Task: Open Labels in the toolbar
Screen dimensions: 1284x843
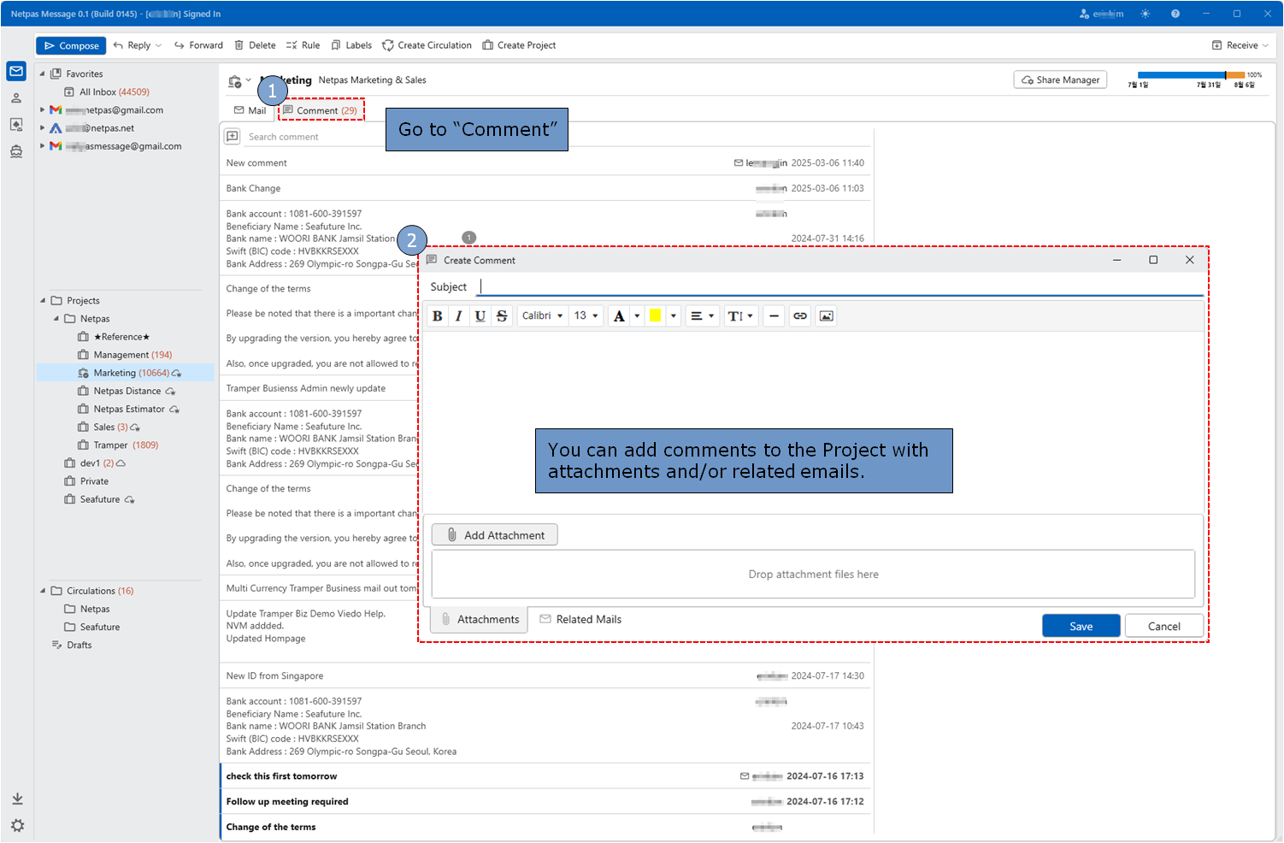Action: (x=351, y=46)
